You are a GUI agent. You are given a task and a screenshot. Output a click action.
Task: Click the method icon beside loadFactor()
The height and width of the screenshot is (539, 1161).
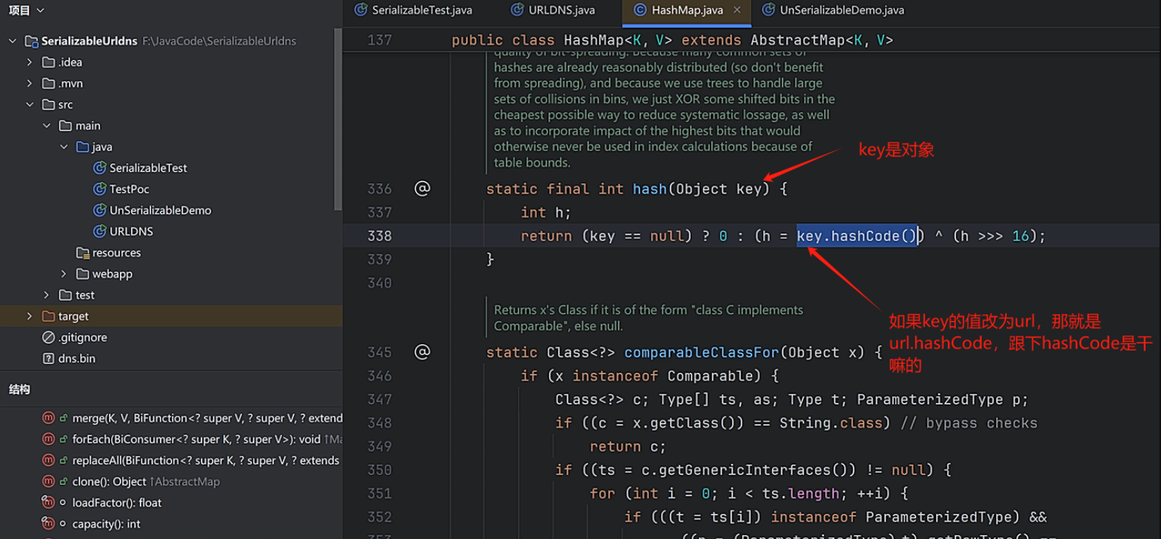48,503
